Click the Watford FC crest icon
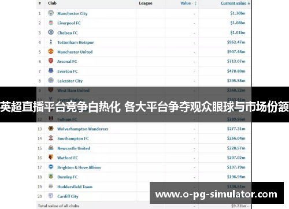289x209 pixels. click(x=51, y=157)
